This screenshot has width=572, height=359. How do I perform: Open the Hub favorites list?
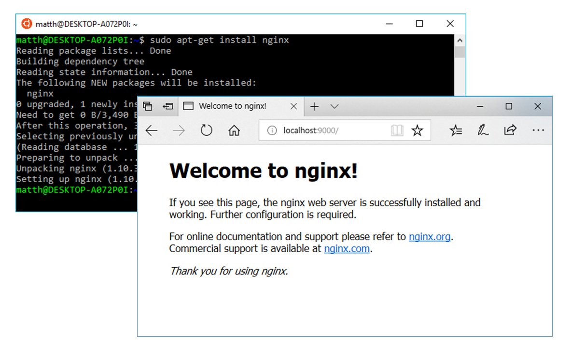[456, 130]
